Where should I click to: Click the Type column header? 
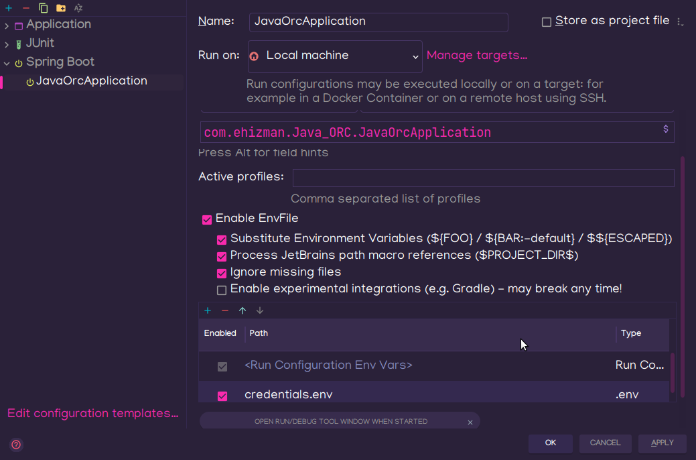point(642,333)
